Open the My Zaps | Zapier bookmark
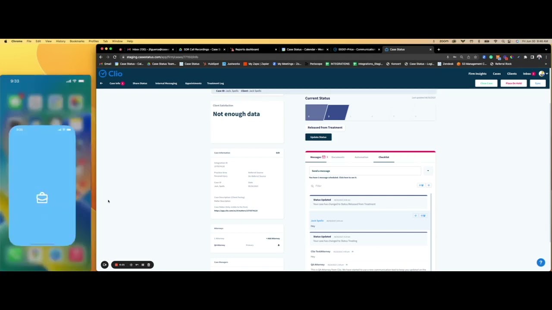The image size is (552, 310). (256, 64)
